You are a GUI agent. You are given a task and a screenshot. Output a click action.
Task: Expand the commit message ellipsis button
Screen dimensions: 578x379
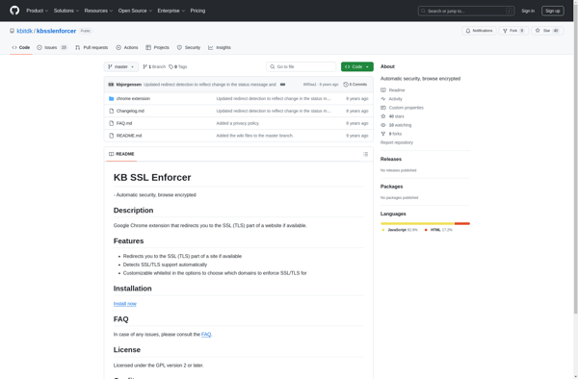282,85
